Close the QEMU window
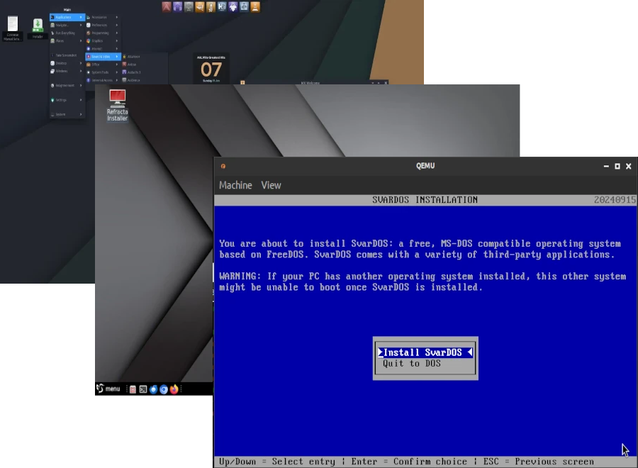 (629, 166)
